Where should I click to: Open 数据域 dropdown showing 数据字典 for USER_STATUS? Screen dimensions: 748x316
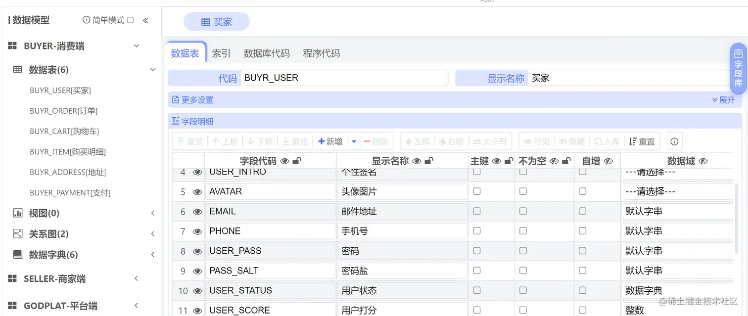(x=677, y=290)
